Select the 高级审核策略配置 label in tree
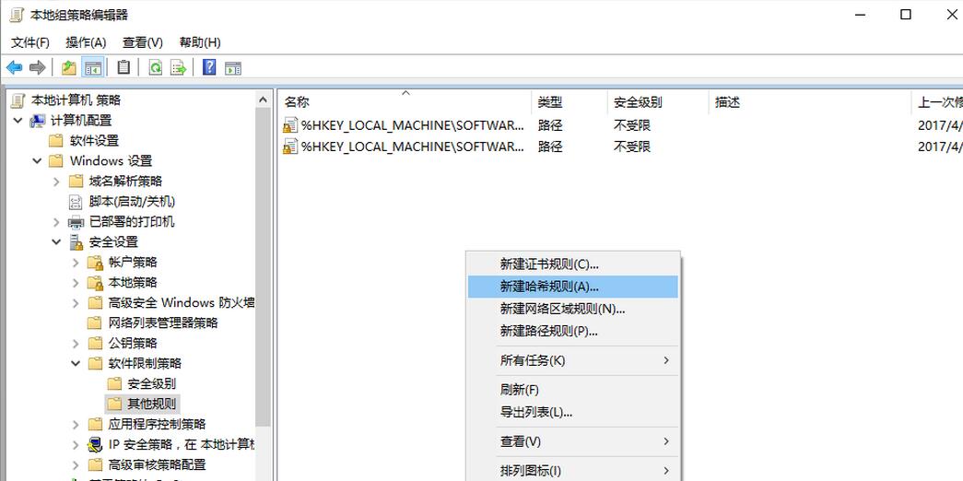The height and width of the screenshot is (481, 963). coord(158,465)
